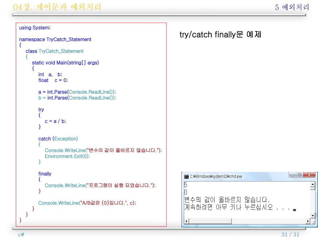Click the code line 'catch (Exception)'
Image resolution: width=318 pixels, height=239 pixels.
tap(58, 138)
